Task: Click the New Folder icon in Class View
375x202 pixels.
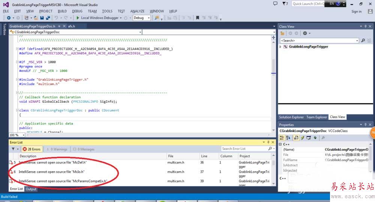Action: pos(282,33)
